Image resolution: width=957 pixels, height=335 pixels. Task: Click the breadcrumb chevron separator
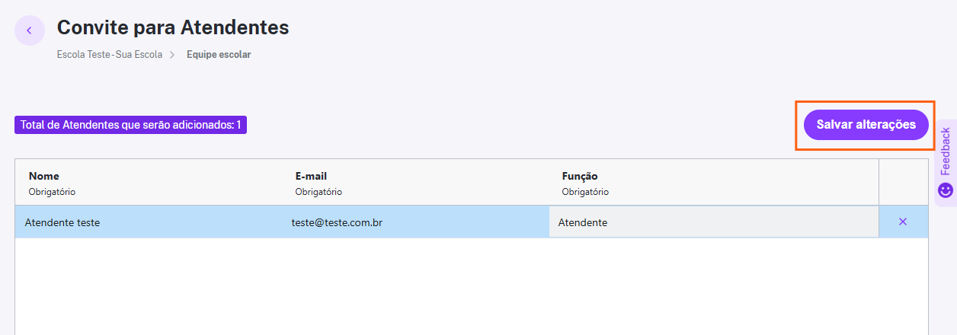click(x=173, y=55)
